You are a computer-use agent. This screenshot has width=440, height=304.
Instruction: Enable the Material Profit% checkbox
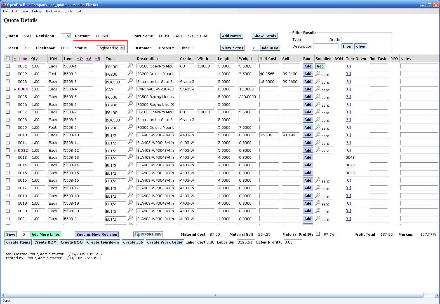[x=318, y=234]
